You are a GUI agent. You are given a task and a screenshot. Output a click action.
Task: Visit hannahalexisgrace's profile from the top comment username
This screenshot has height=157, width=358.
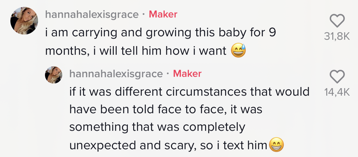92,14
